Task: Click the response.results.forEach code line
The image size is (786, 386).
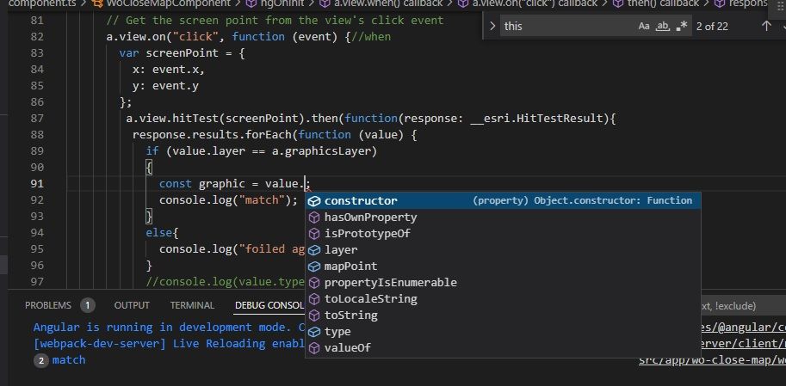Action: (275, 135)
